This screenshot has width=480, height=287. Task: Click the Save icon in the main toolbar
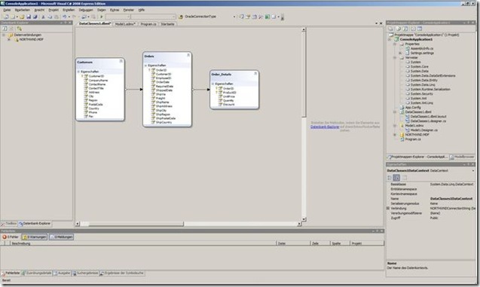(x=29, y=17)
